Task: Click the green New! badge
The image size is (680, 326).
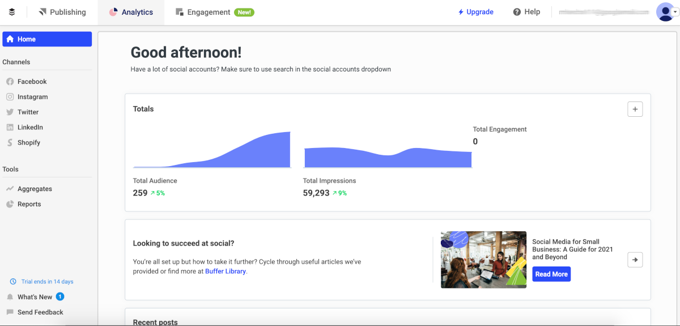Action: click(x=244, y=12)
